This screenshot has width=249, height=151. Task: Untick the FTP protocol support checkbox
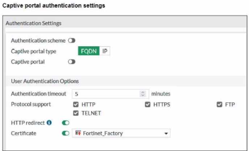pos(219,105)
